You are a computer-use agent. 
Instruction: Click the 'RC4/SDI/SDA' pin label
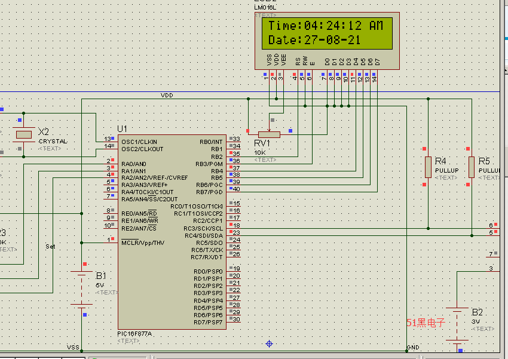204,236
